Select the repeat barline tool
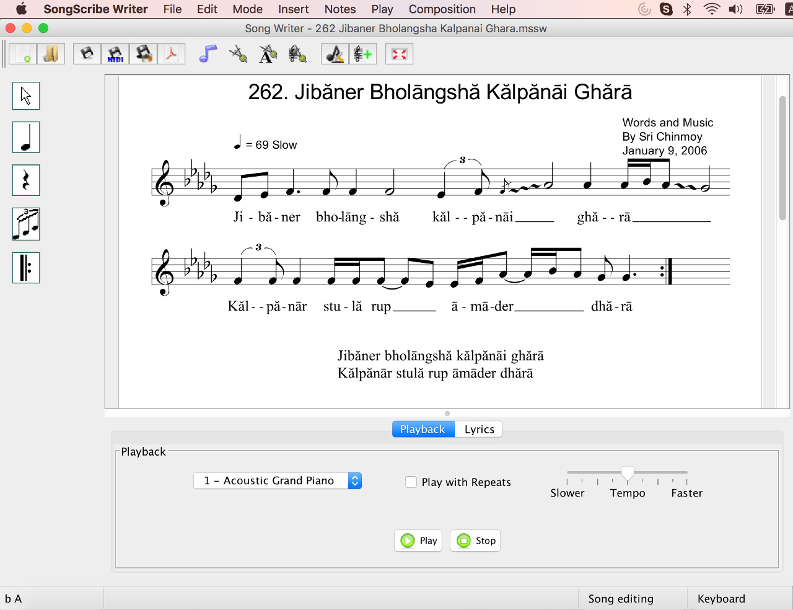This screenshot has height=610, width=793. (x=26, y=268)
